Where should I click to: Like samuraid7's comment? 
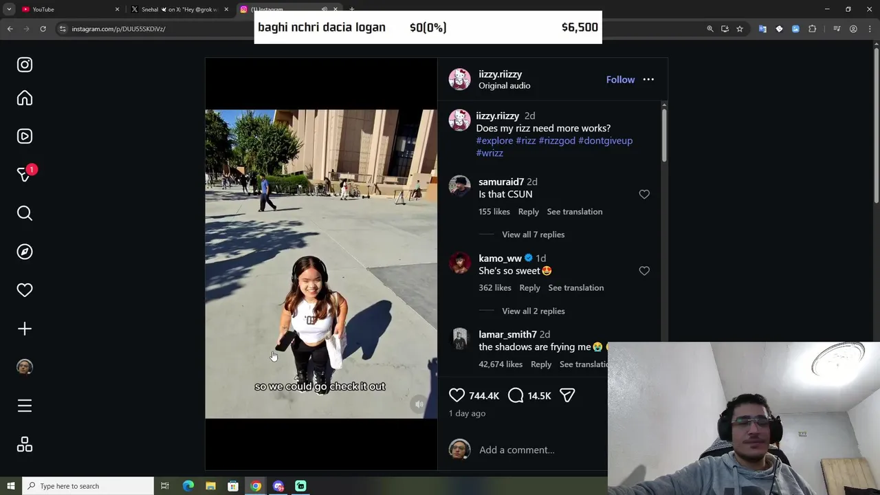coord(644,195)
